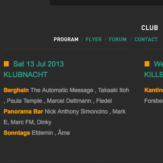163x163 pixels.
Task: Click the Panorama Bar venue label
Action: [23, 111]
